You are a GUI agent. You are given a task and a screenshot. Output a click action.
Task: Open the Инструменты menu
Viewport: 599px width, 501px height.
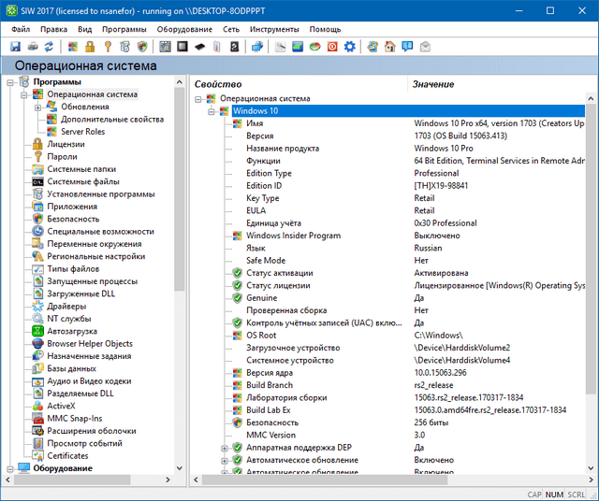click(274, 29)
